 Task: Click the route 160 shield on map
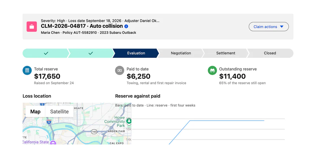pyautogui.click(x=94, y=132)
